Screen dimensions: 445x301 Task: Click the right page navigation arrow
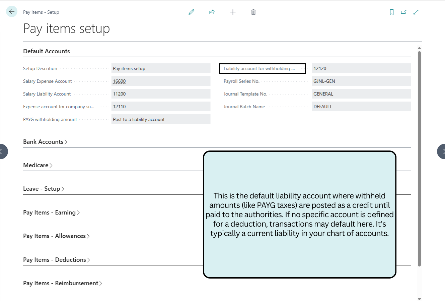442,152
